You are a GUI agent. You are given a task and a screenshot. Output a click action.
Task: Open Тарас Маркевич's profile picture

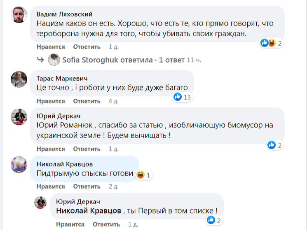tap(19, 79)
